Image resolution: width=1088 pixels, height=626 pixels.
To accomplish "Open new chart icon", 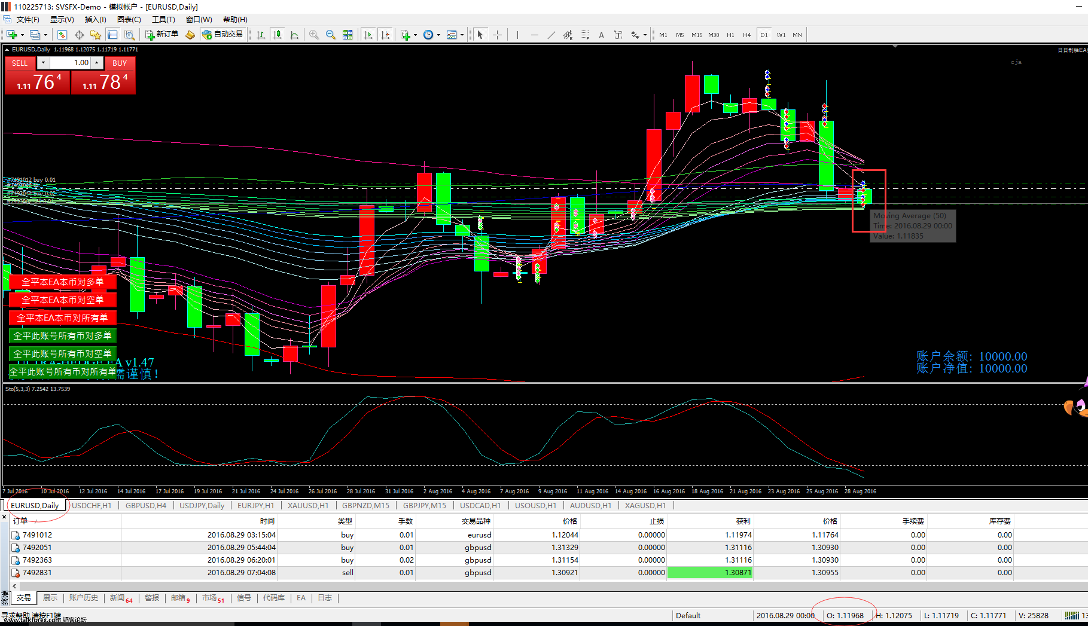I will click(11, 35).
